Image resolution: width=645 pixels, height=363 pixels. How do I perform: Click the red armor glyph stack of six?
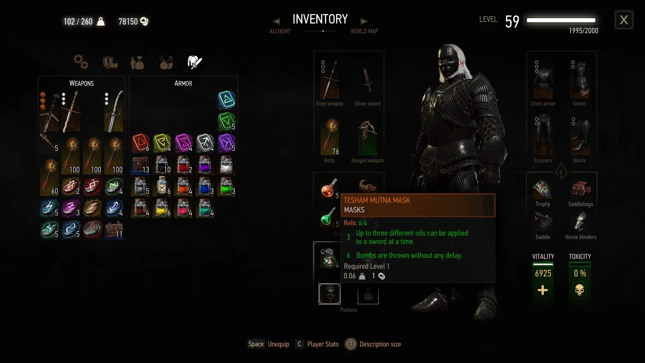click(140, 143)
